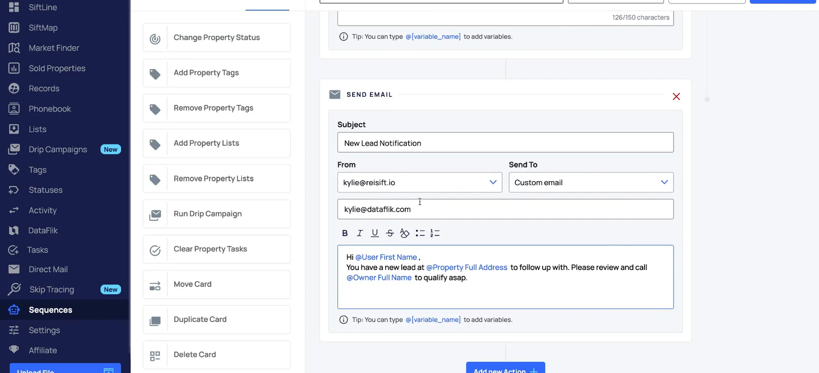This screenshot has height=373, width=819.
Task: Go to Market Finder
Action: click(54, 48)
